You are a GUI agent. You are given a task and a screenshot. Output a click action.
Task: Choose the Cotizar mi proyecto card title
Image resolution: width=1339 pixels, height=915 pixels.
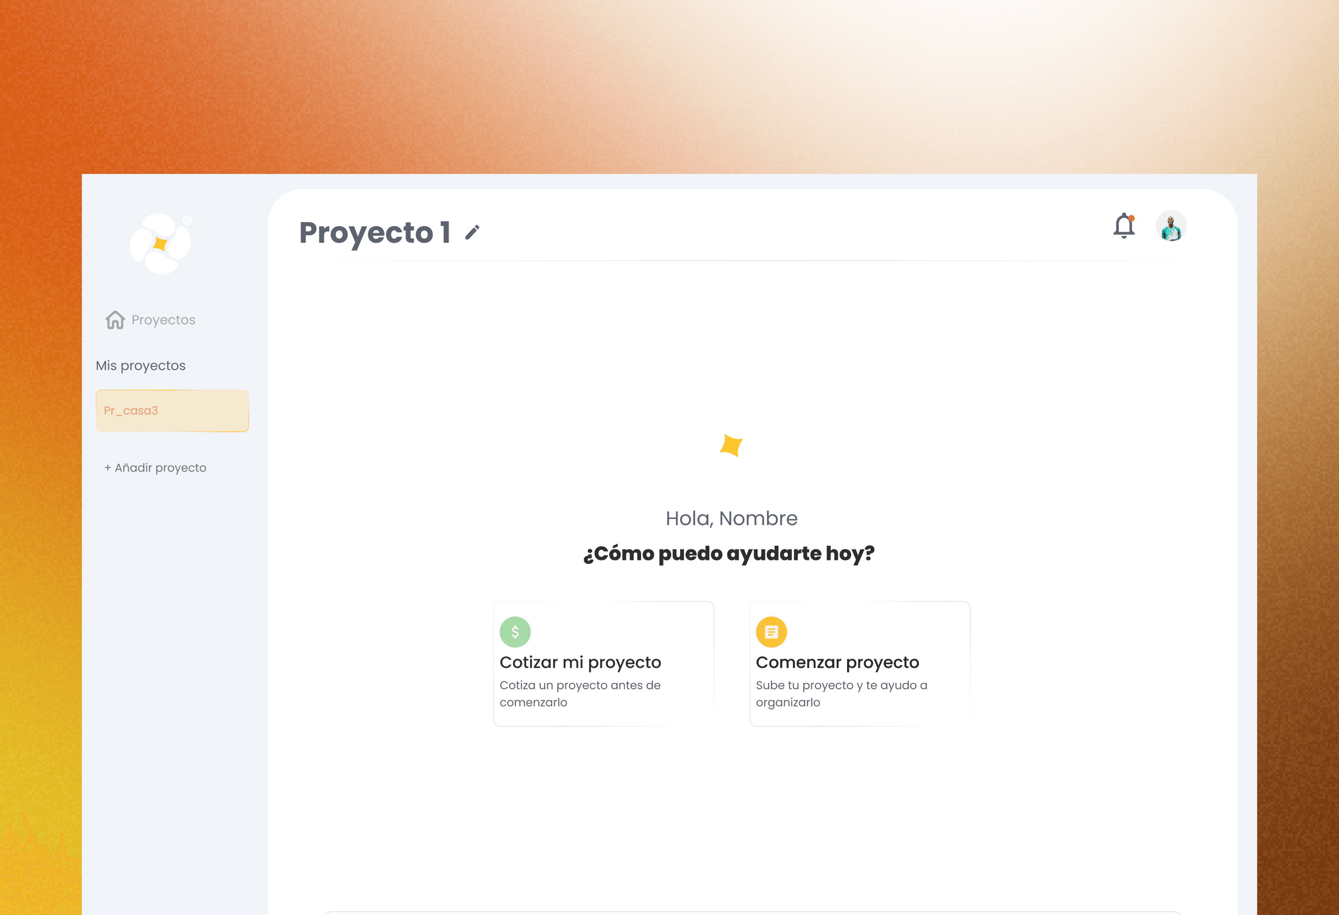click(580, 662)
